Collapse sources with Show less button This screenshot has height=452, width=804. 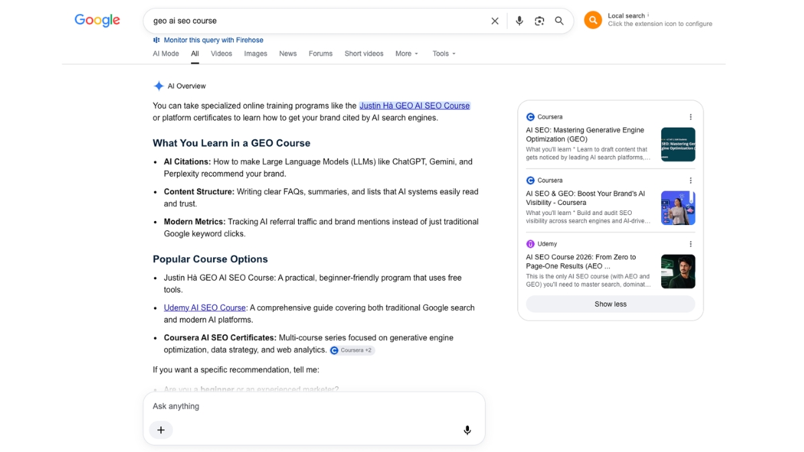[x=610, y=304]
